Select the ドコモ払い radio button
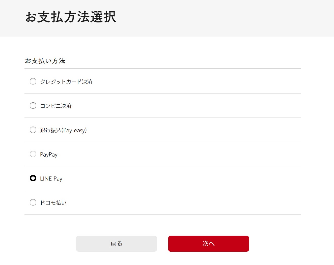Image resolution: width=334 pixels, height=265 pixels. 33,202
